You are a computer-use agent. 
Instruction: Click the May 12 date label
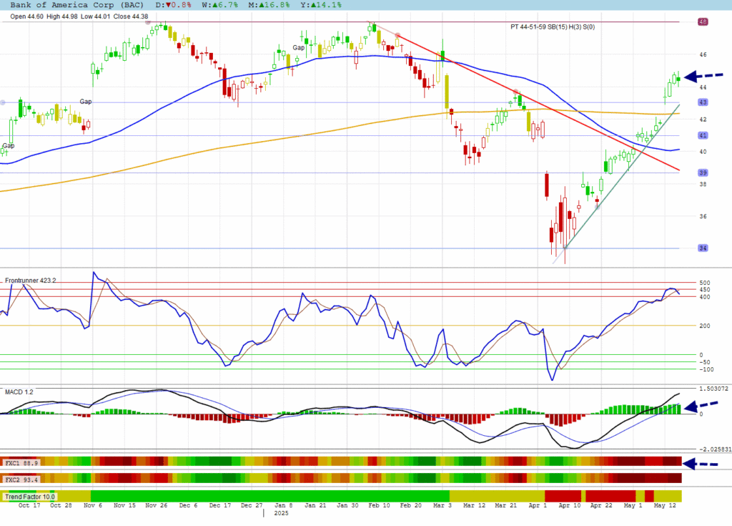point(665,505)
